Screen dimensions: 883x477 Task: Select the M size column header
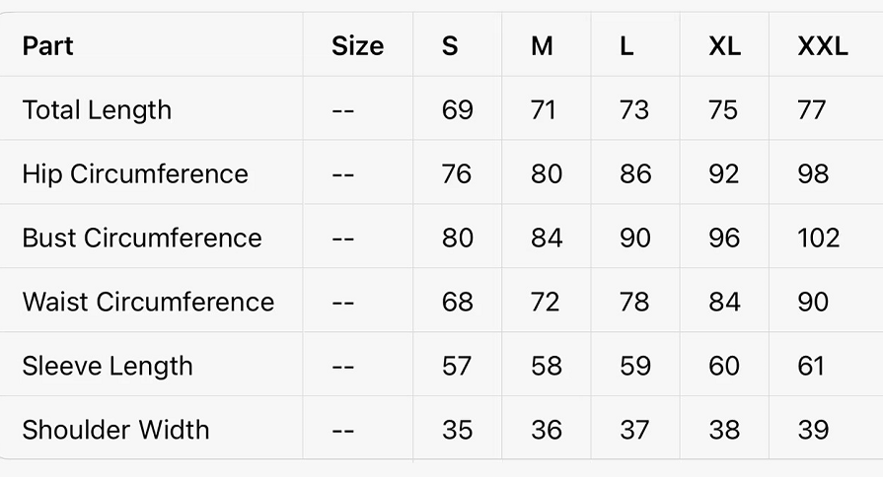tap(542, 45)
